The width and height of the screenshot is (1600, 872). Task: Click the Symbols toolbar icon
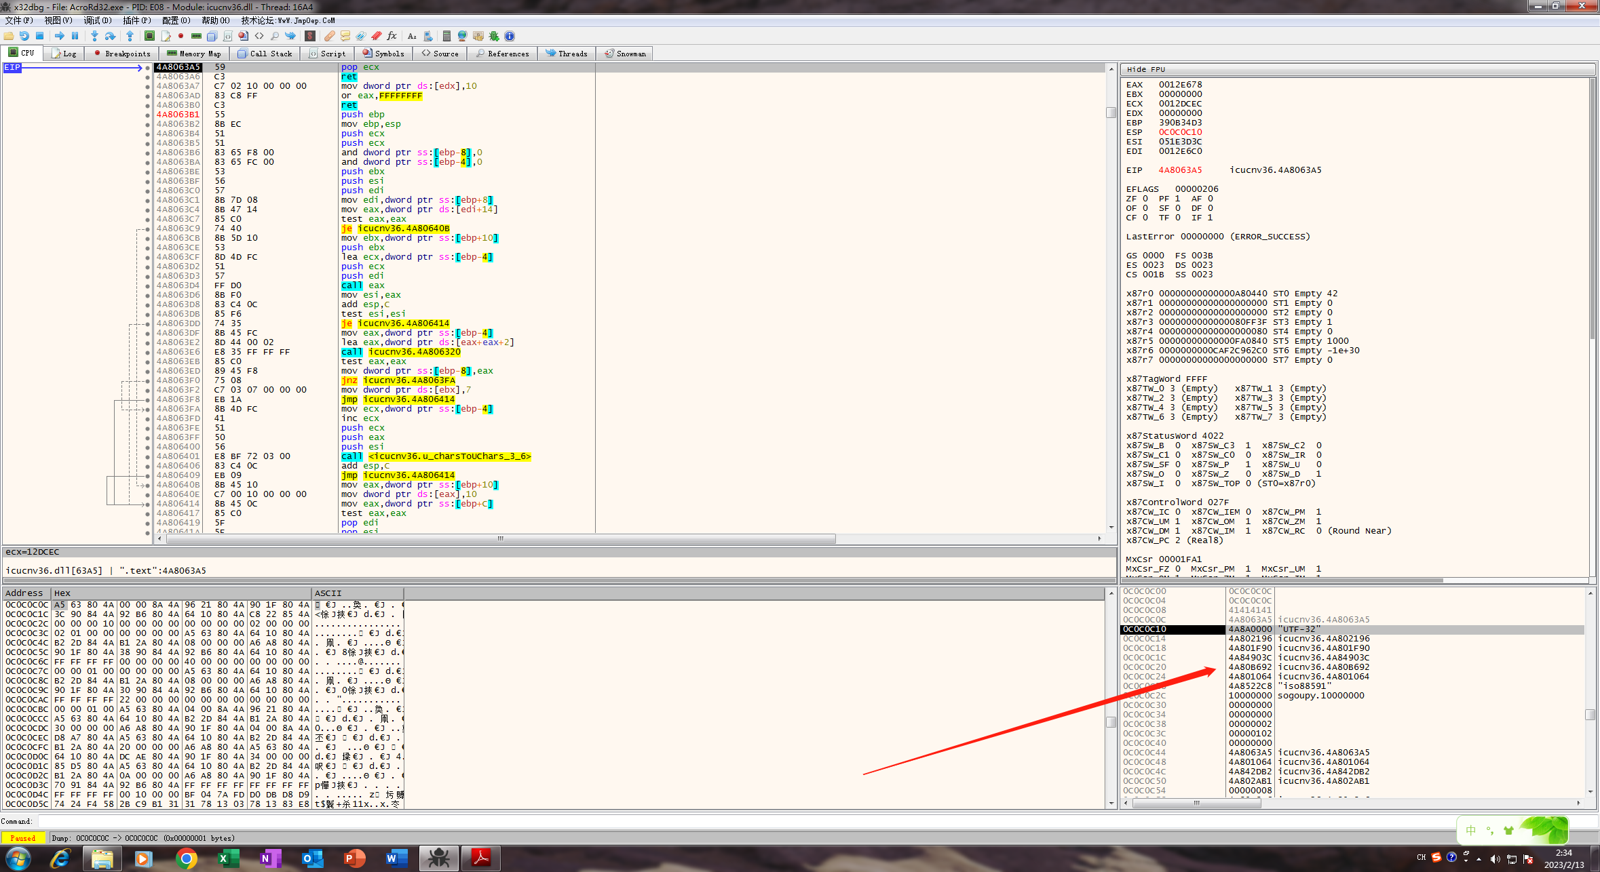[x=243, y=36]
